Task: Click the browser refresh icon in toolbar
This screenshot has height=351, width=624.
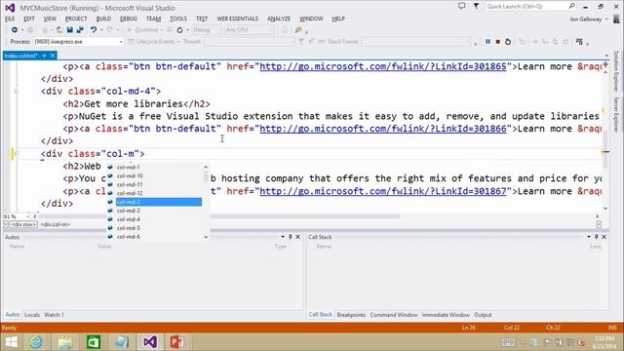Action: pos(179,30)
